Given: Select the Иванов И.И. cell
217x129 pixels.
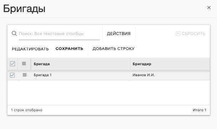Looking at the screenshot, I should pos(170,75).
